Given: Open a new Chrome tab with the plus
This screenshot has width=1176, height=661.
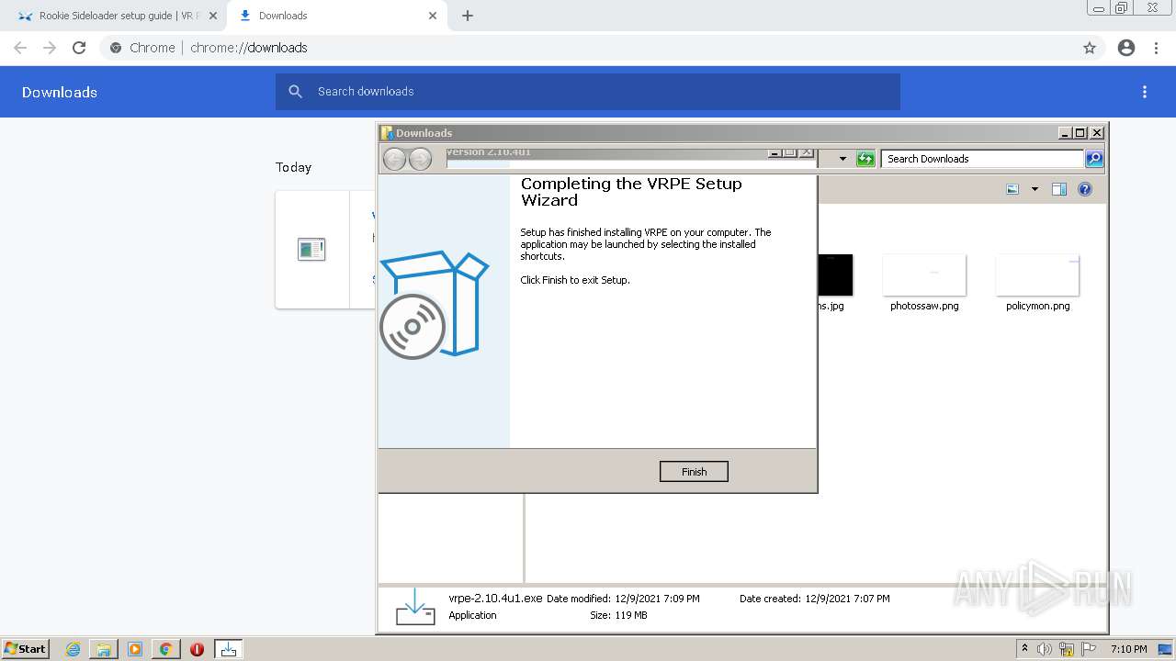Looking at the screenshot, I should coord(468,16).
